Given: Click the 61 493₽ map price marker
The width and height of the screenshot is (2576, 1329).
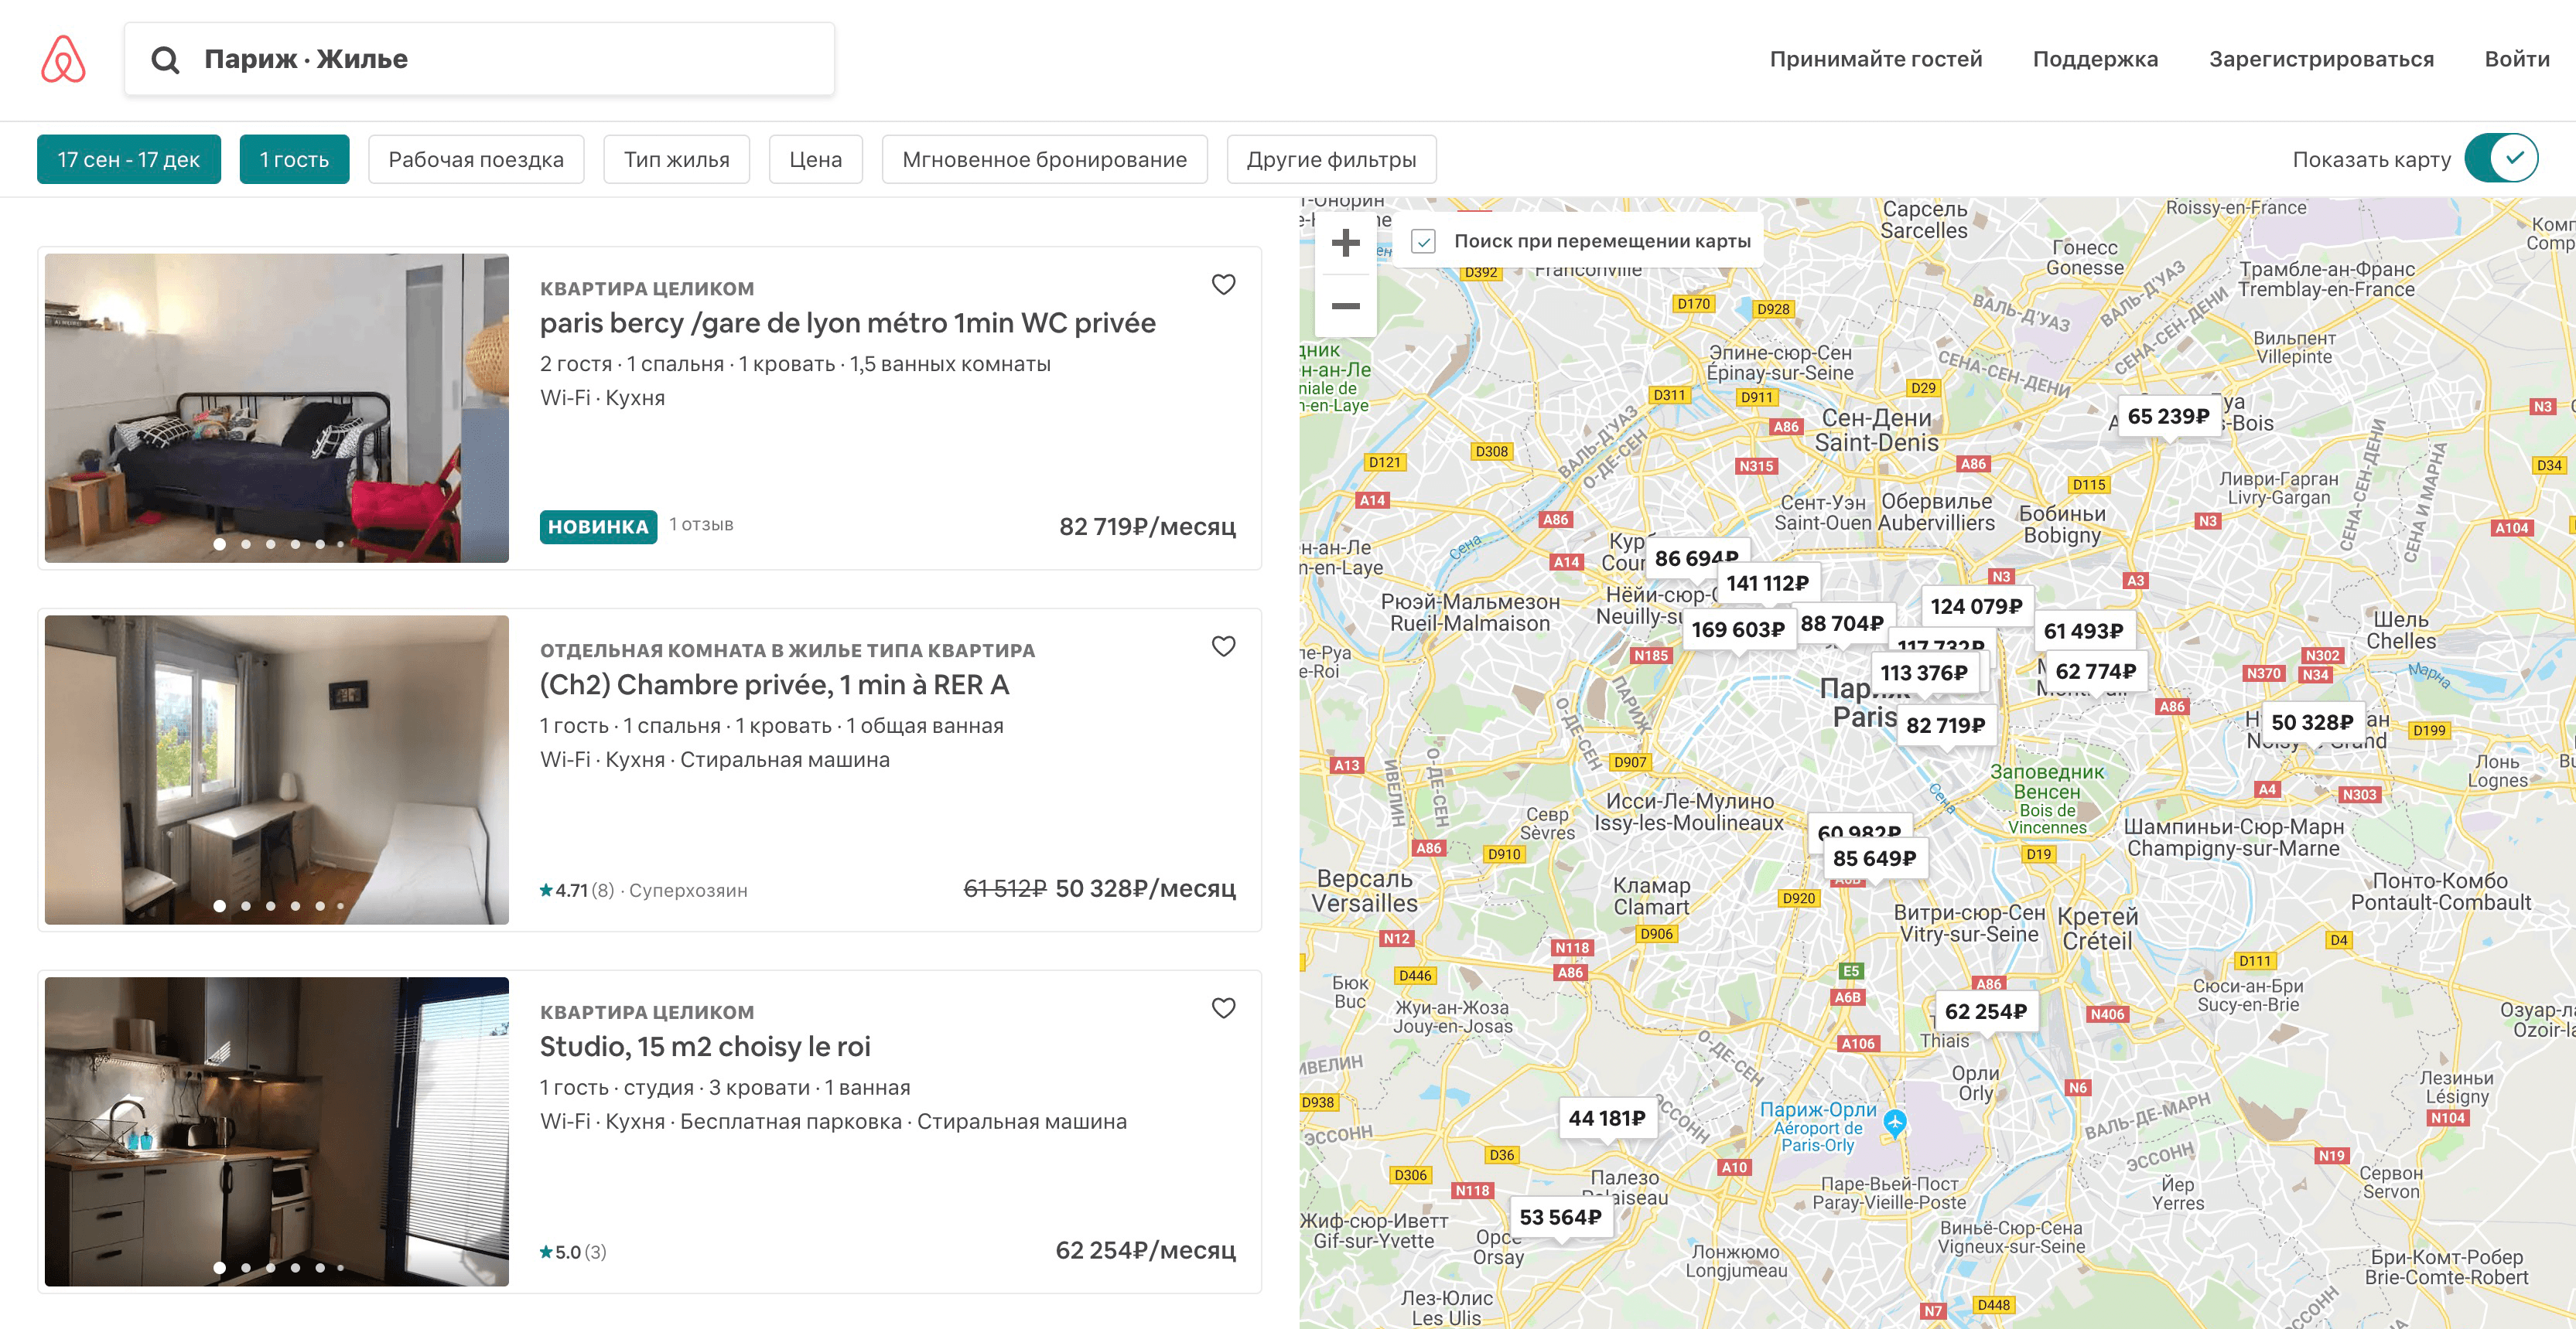Looking at the screenshot, I should pyautogui.click(x=2083, y=632).
